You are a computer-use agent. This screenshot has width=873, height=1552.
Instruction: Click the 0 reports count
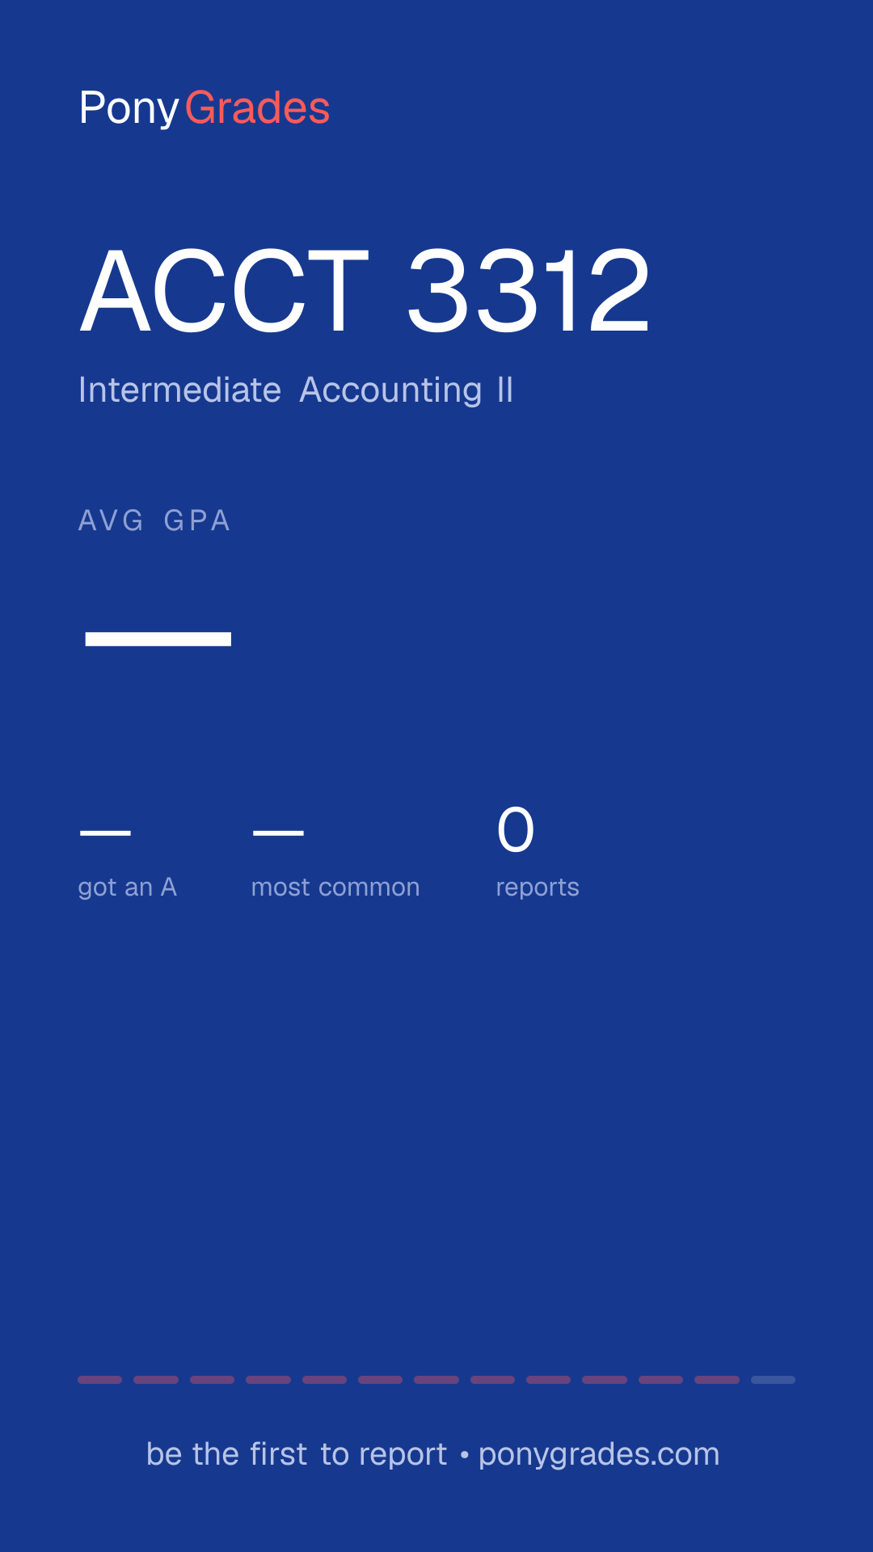[x=516, y=830]
